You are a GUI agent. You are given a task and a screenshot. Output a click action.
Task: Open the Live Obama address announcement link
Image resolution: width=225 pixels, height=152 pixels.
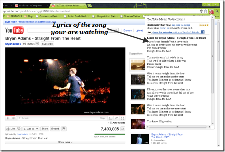[30, 22]
